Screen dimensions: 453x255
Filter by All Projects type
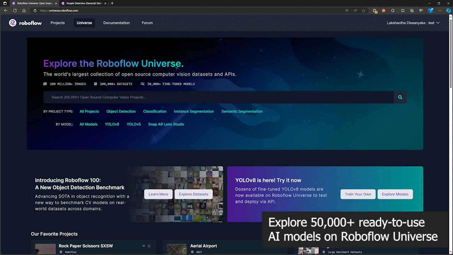click(x=89, y=112)
